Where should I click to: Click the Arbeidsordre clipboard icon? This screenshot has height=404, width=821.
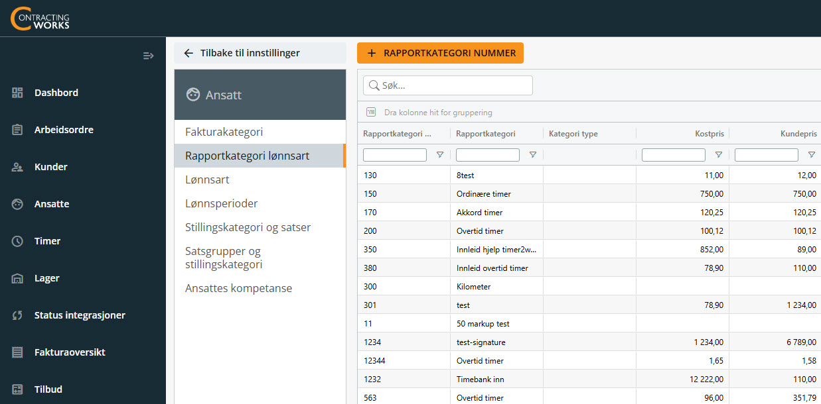pos(18,130)
